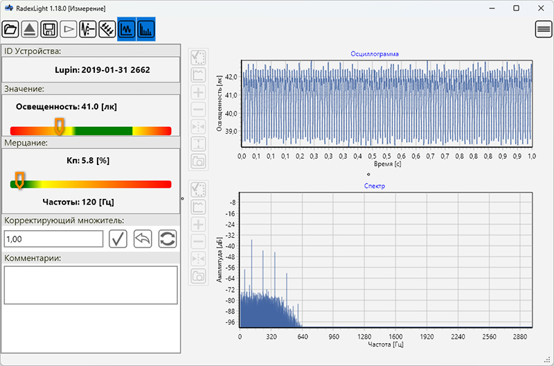Open the hamburger menu at top right
554x366 pixels.
point(544,29)
